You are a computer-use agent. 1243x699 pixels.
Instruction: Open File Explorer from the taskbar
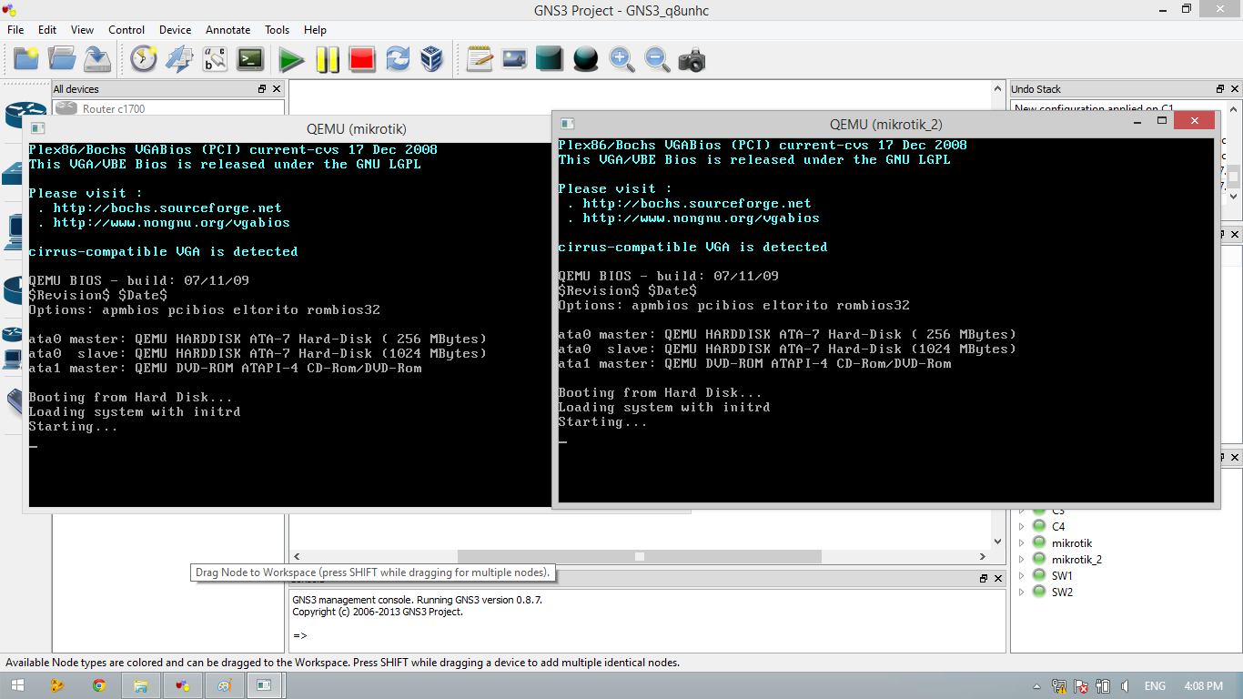pyautogui.click(x=140, y=685)
